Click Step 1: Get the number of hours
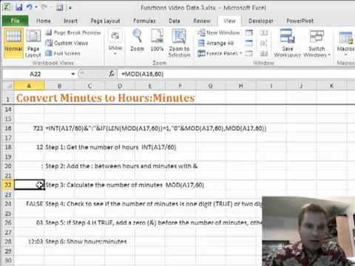355x266 pixels. (111, 147)
